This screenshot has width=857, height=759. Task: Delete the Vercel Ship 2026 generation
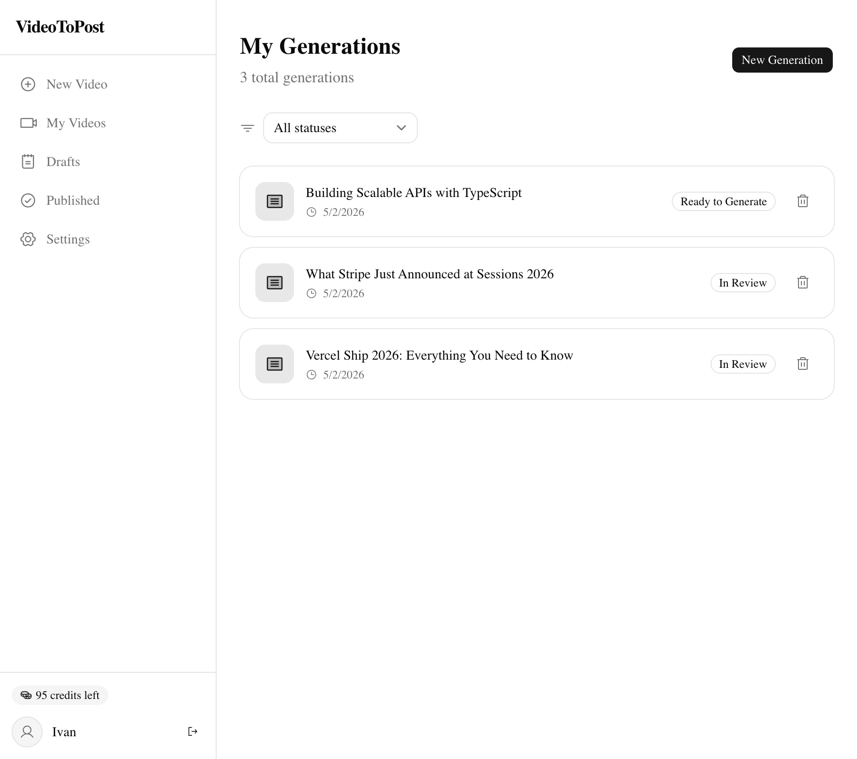click(803, 364)
